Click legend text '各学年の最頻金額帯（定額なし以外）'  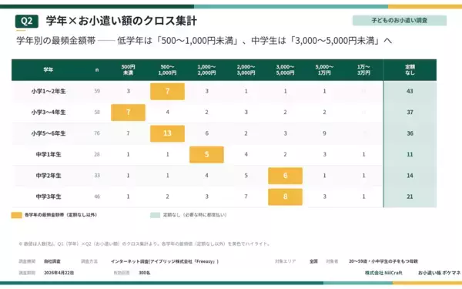coord(61,215)
